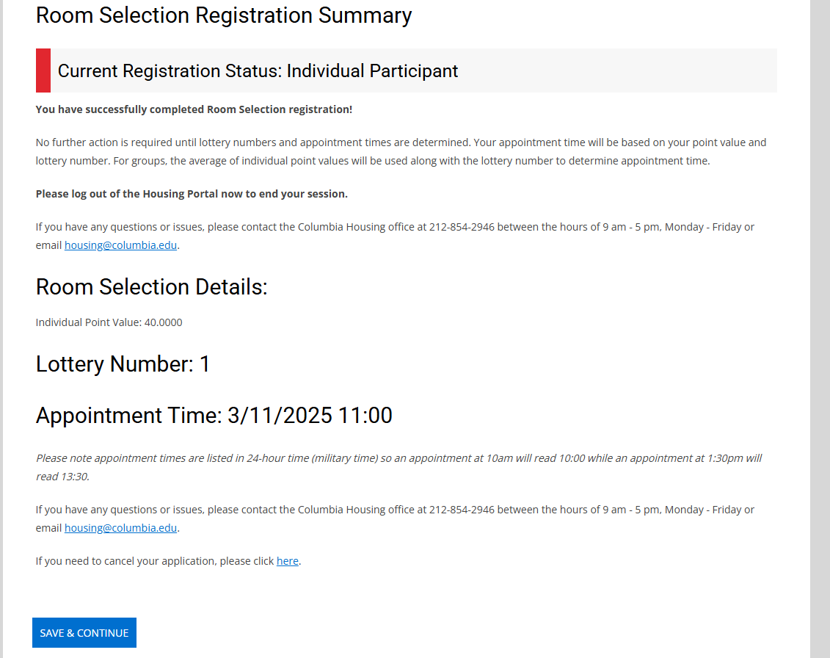This screenshot has height=658, width=830.
Task: Click the "If you need to cancel" sentence text
Action: [x=154, y=561]
